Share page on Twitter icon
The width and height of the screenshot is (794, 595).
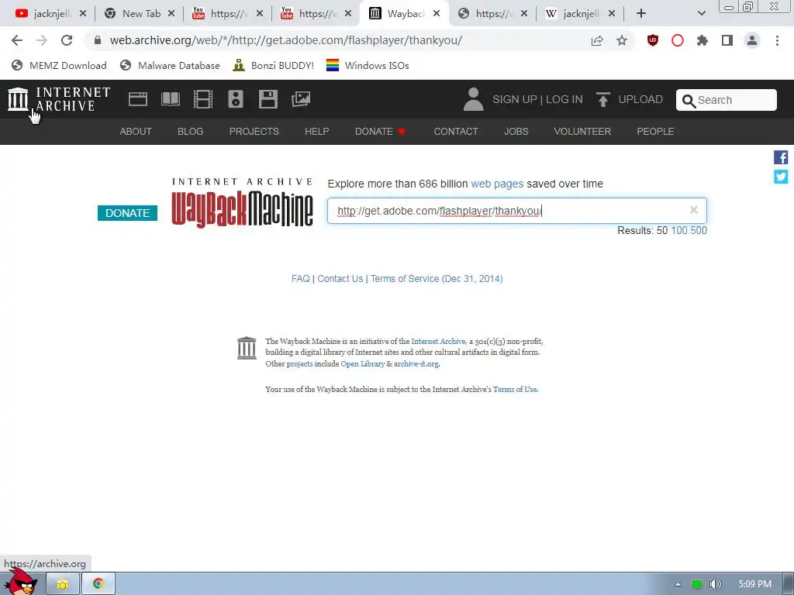pyautogui.click(x=781, y=177)
